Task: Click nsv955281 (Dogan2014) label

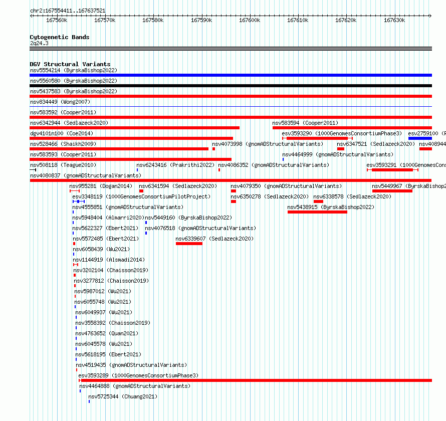Action: (101, 186)
